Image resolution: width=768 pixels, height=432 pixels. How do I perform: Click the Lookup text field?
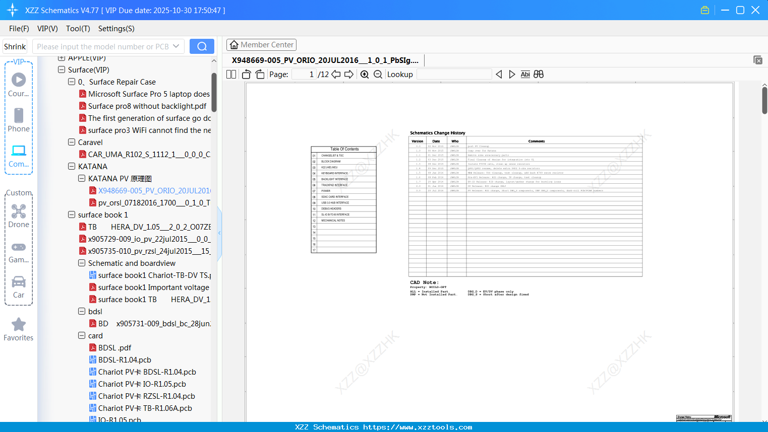click(454, 74)
